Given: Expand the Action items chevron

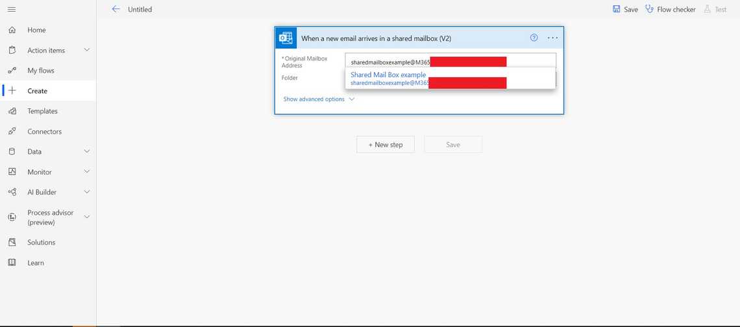Looking at the screenshot, I should (87, 49).
